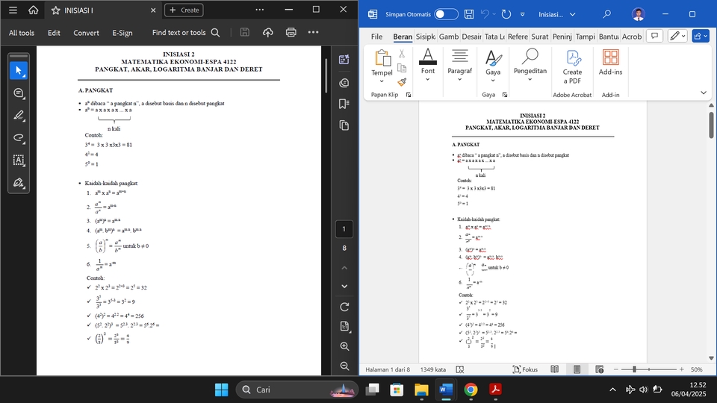
Task: Open the Share dropdown in Word
Action: click(x=701, y=36)
